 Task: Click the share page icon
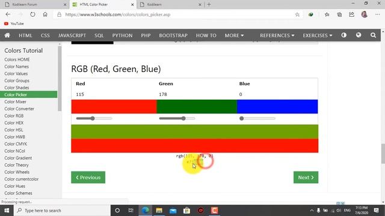pos(351,14)
